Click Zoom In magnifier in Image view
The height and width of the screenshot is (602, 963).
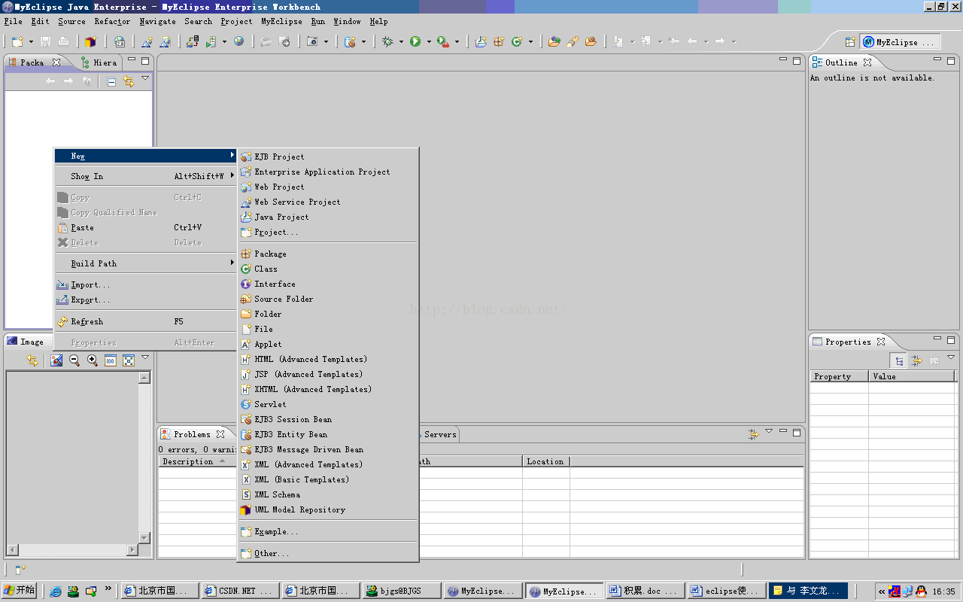tap(93, 360)
